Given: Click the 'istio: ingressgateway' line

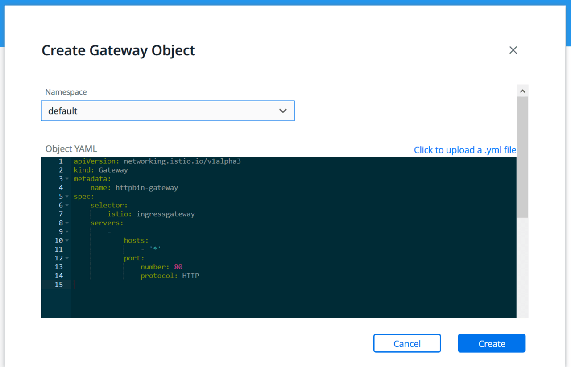Looking at the screenshot, I should point(151,214).
